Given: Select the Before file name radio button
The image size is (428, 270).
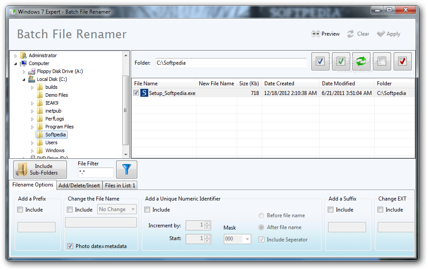Looking at the screenshot, I should 261,215.
